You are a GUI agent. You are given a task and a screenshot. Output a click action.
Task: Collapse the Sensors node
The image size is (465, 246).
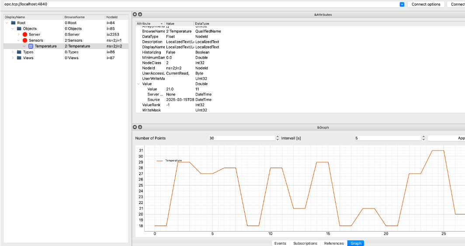(18, 40)
